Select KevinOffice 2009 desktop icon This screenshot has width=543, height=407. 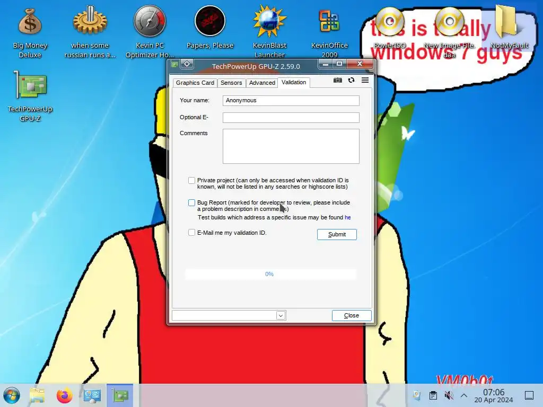329,32
